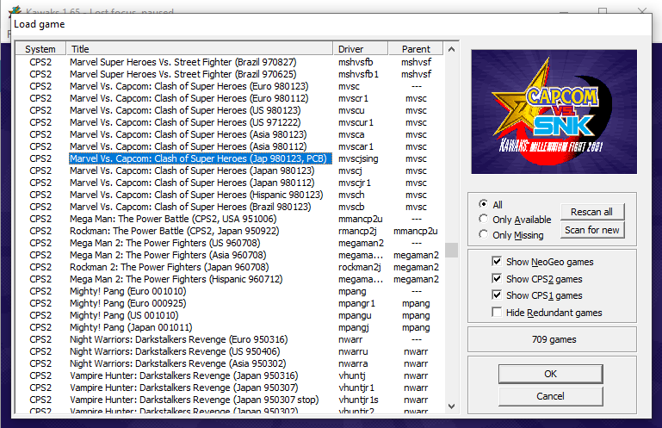Click the Kawaks application icon in title bar

[x=14, y=9]
